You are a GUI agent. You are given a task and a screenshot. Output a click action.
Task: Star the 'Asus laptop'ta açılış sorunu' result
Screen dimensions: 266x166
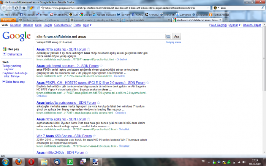tap(98, 103)
